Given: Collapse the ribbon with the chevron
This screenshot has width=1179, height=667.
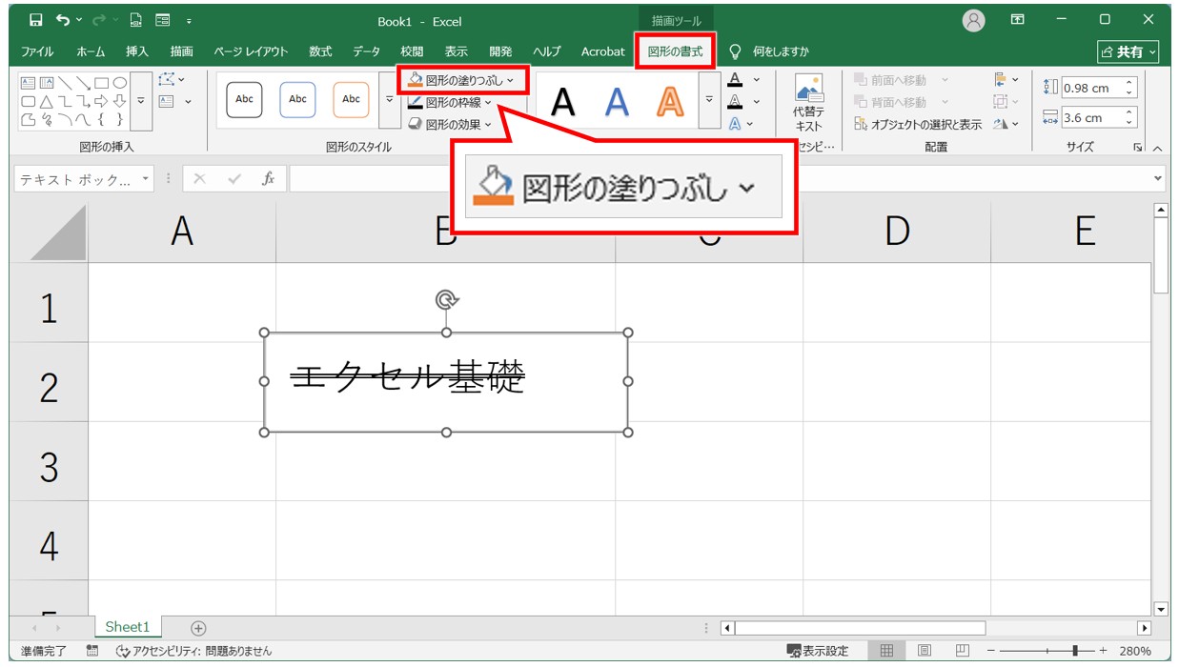Looking at the screenshot, I should click(1158, 149).
